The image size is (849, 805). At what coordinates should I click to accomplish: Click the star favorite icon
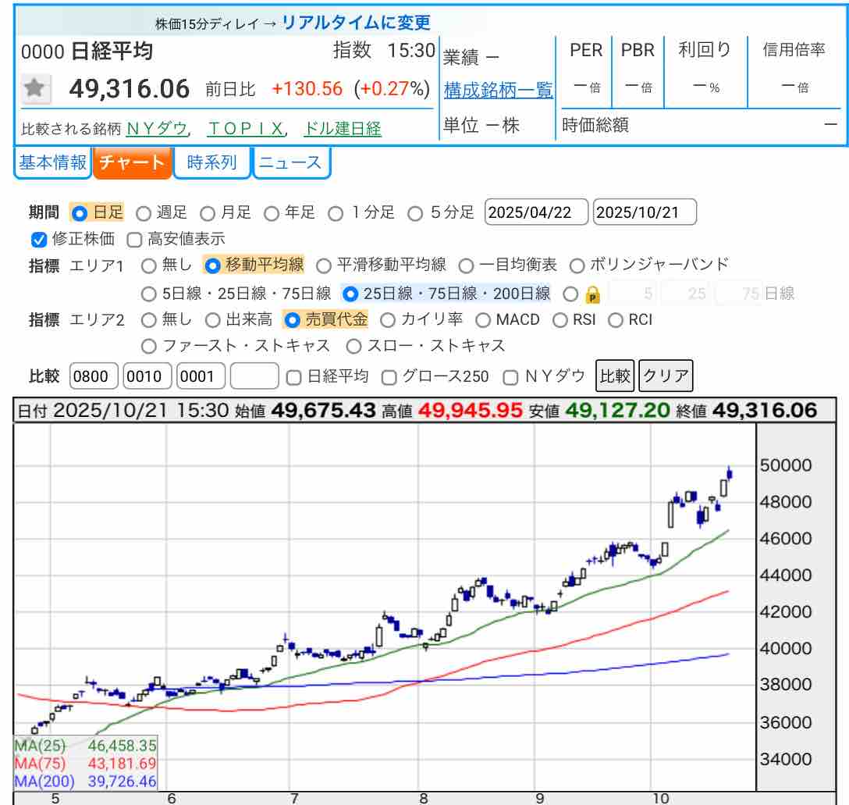pyautogui.click(x=34, y=88)
